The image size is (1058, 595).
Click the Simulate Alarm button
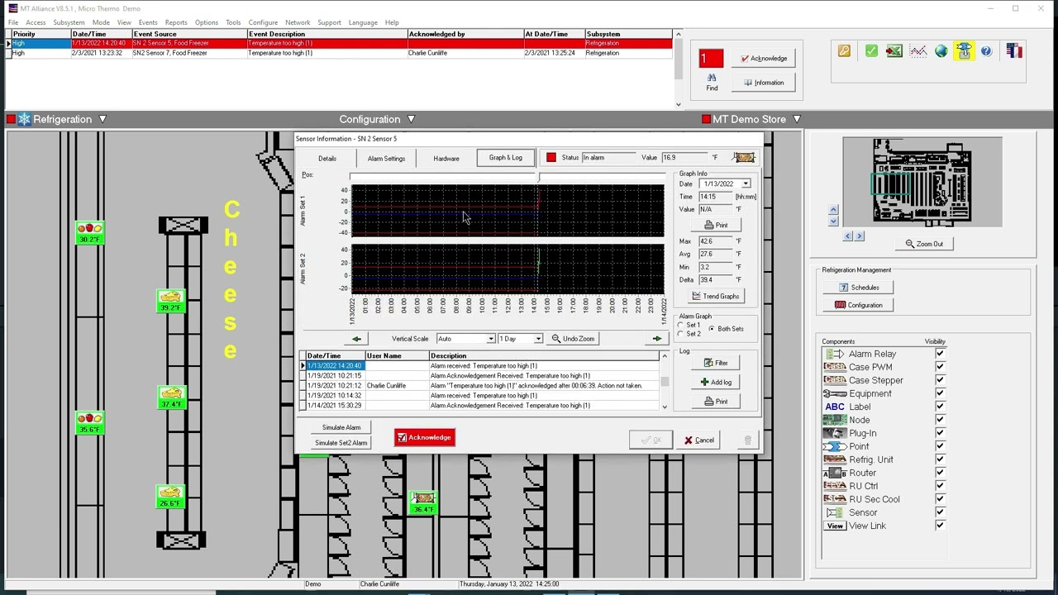click(x=341, y=427)
